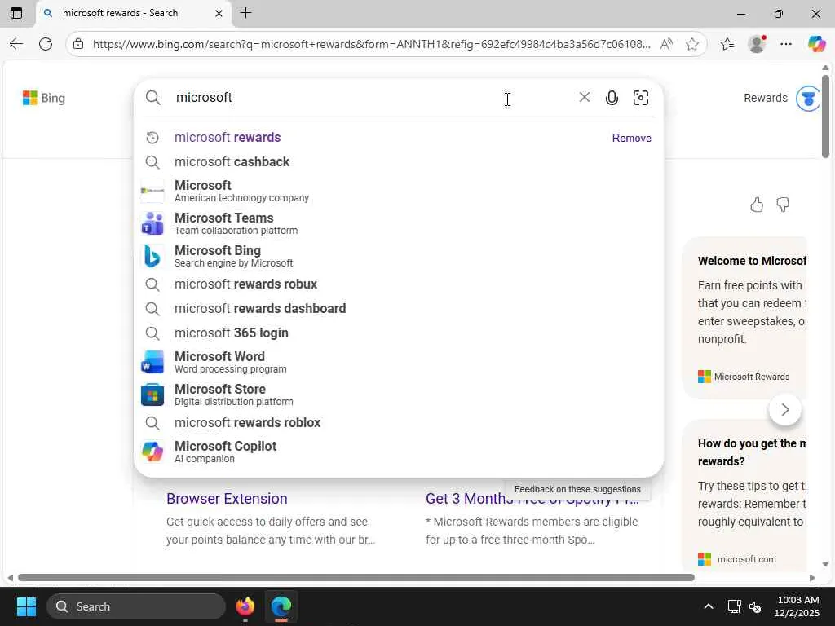Click the 'Welcome to Microsof' card heading
835x626 pixels.
click(x=752, y=261)
